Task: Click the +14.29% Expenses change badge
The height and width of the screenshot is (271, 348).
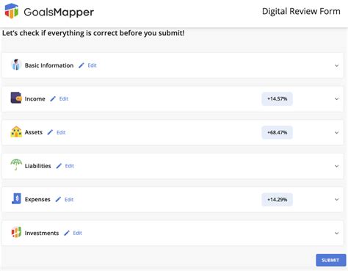Action: (277, 200)
